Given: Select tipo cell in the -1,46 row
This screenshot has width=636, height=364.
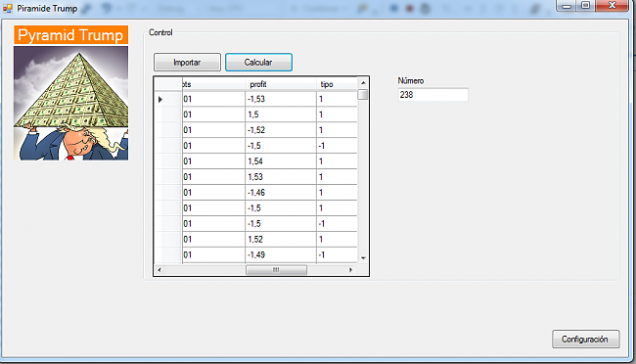Looking at the screenshot, I should tap(337, 193).
